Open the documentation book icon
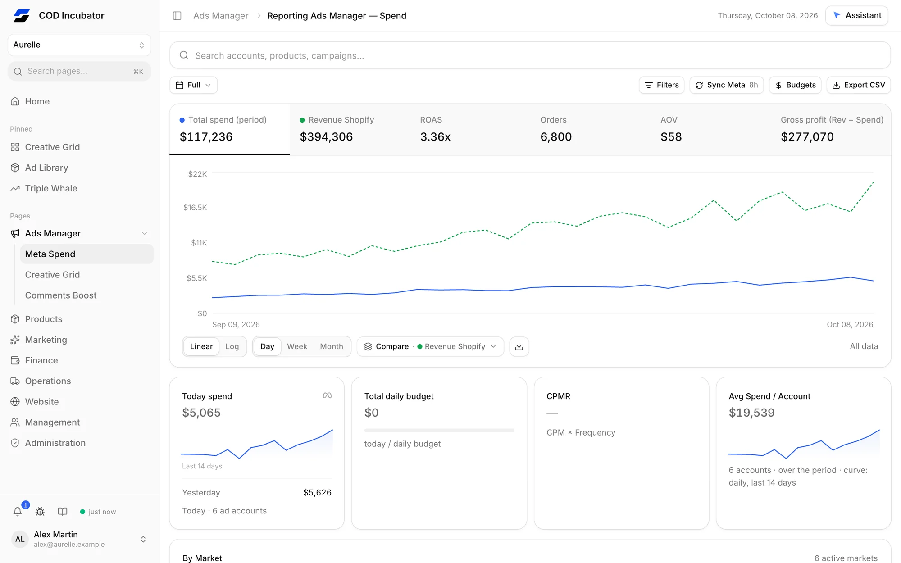 (63, 512)
